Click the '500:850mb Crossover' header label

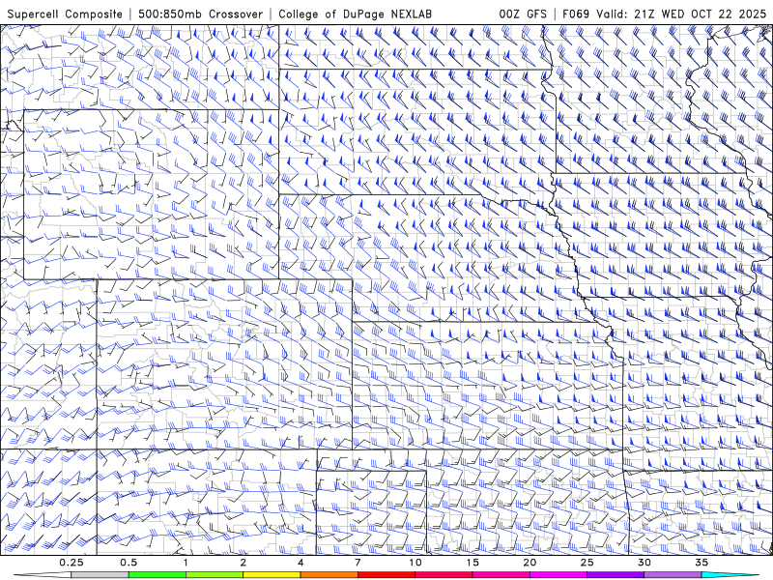point(200,14)
